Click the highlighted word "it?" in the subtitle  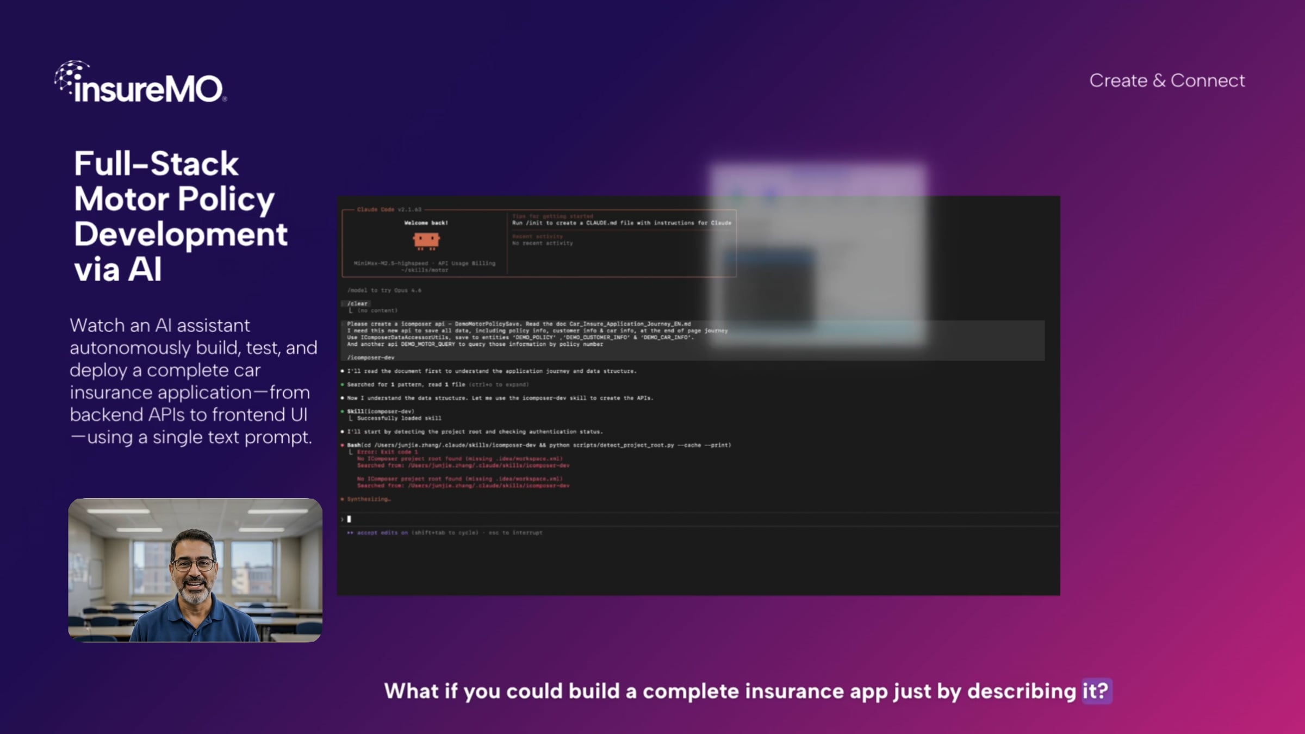point(1096,691)
